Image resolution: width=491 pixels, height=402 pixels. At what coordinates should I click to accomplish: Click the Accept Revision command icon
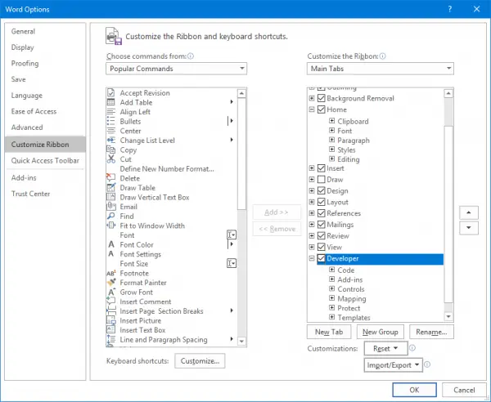[110, 93]
